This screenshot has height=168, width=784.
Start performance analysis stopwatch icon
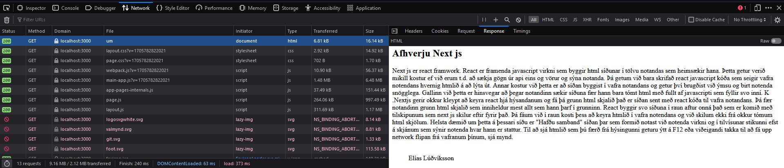coord(7,164)
